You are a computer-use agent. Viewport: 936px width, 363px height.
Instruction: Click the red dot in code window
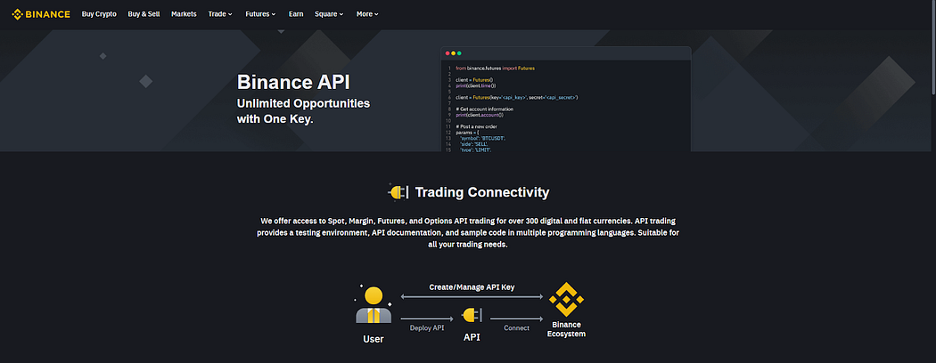pos(447,53)
